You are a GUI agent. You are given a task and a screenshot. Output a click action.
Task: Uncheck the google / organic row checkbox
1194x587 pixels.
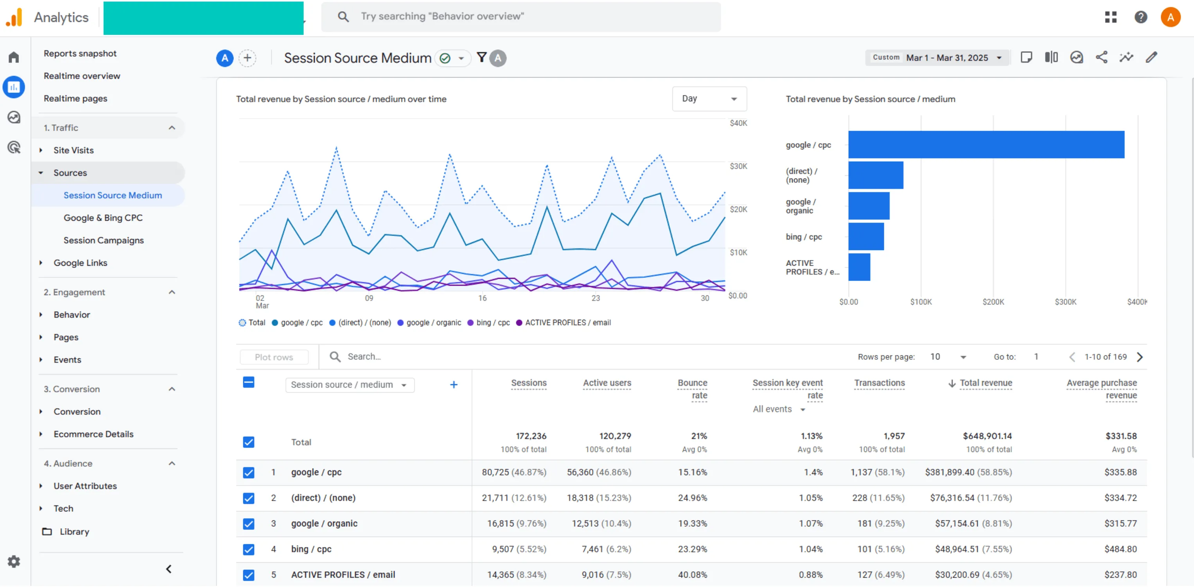[248, 524]
